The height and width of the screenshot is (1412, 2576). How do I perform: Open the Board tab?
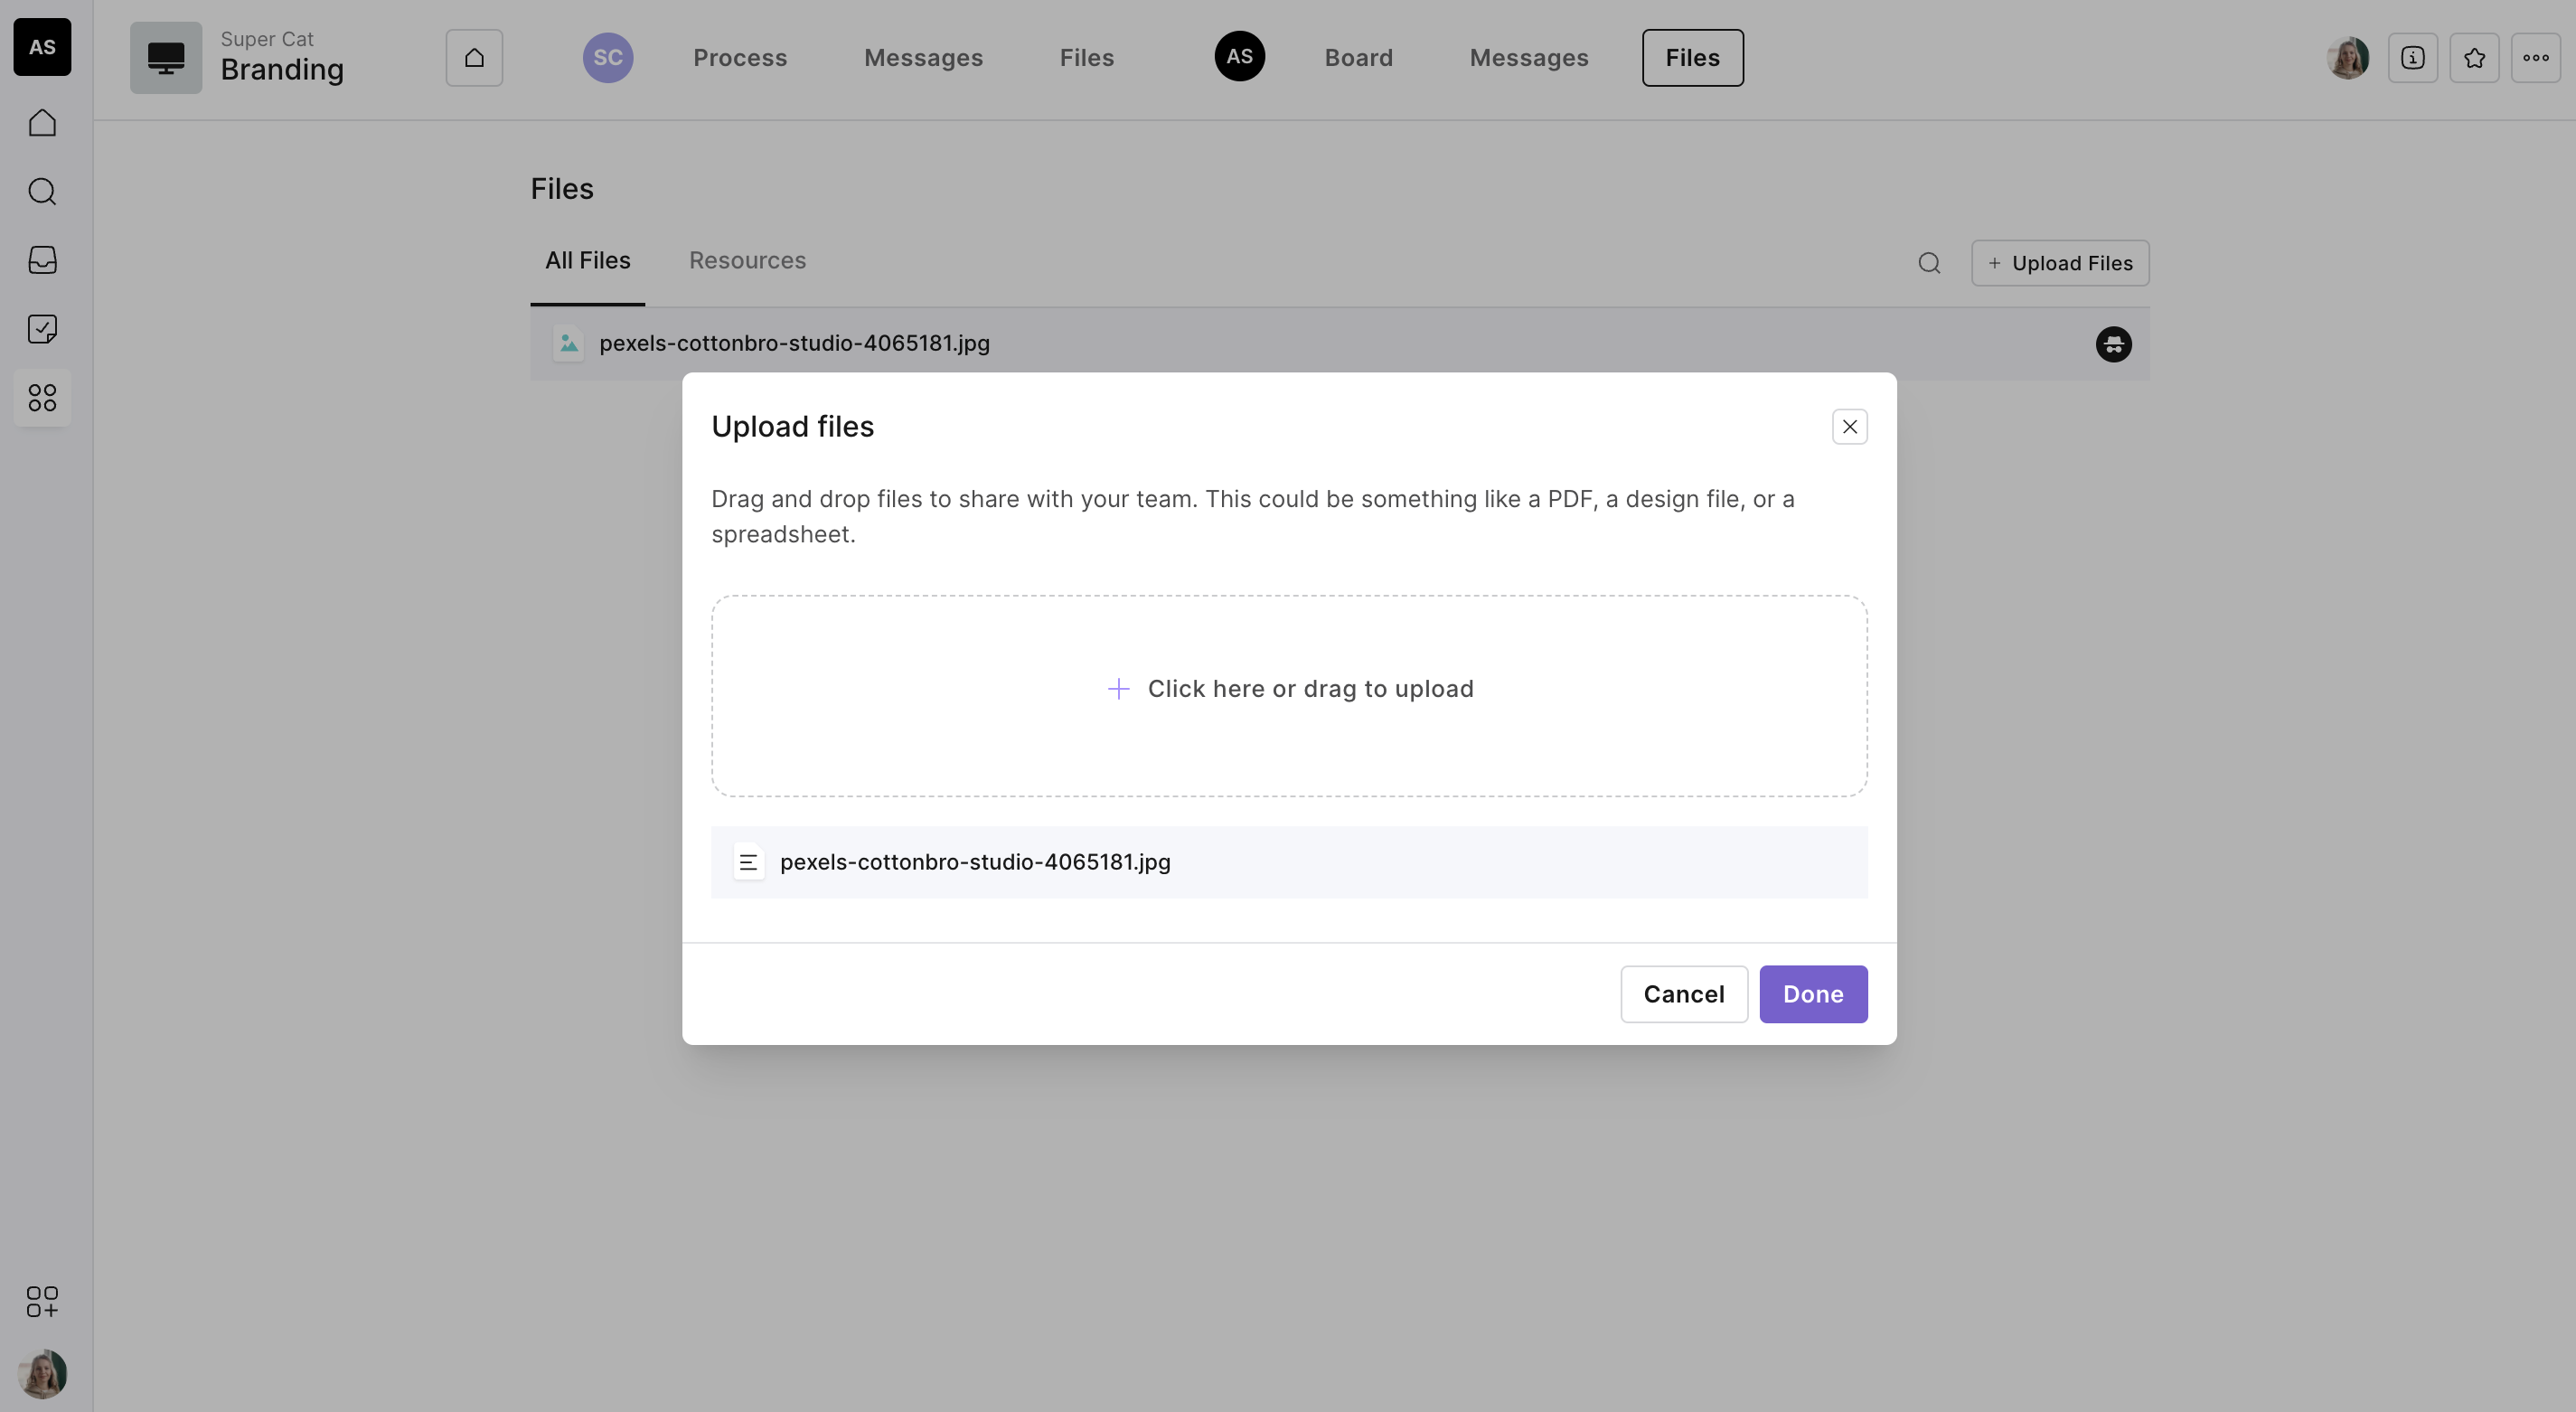pyautogui.click(x=1358, y=58)
